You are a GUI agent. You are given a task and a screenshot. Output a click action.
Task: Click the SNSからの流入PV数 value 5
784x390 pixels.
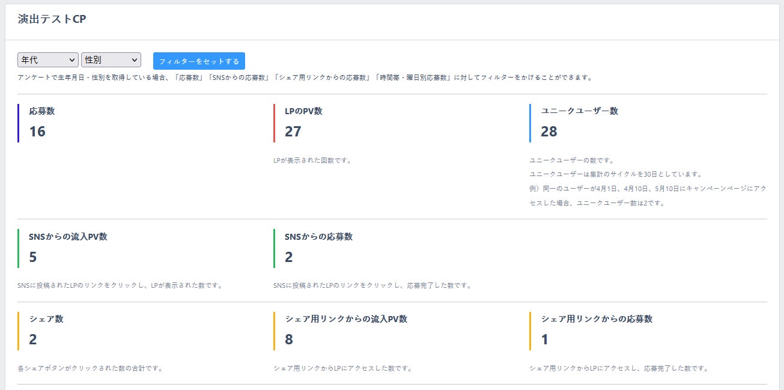coord(33,257)
